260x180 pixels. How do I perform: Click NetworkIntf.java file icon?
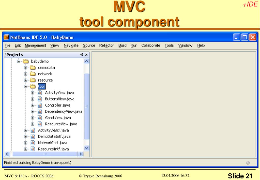click(x=33, y=143)
